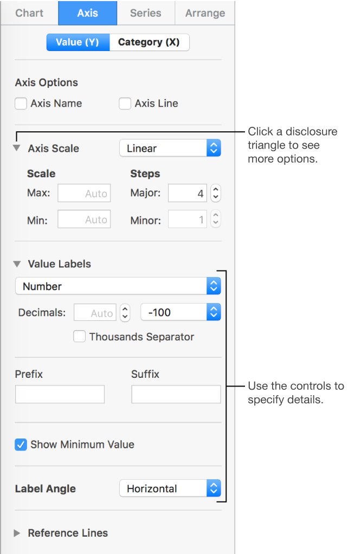Uncheck Show Minimum Value
The image size is (348, 554).
(x=20, y=444)
